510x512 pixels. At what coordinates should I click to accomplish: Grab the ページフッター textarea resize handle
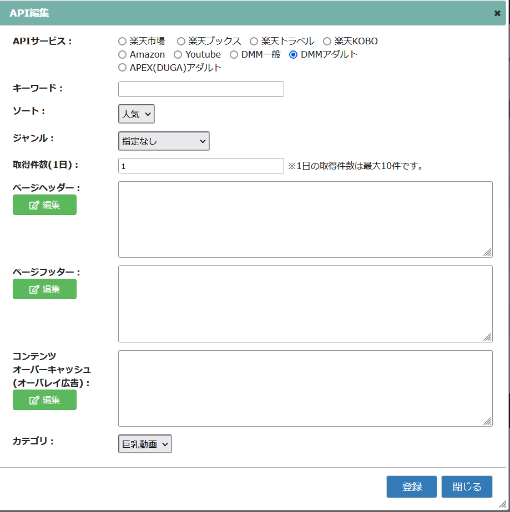487,337
